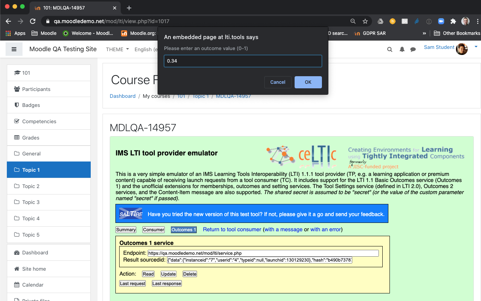This screenshot has height=301, width=481.
Task: Click the zoom magnifier in address bar
Action: [353, 21]
